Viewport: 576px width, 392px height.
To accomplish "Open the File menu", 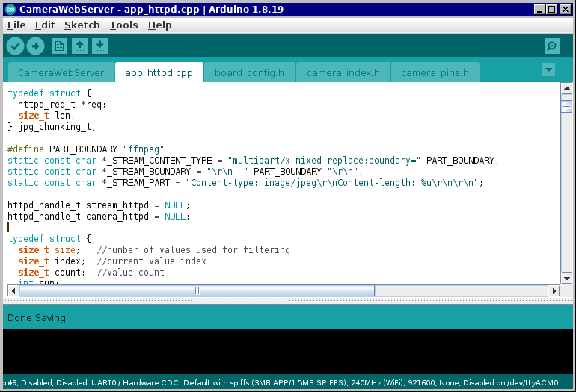I will point(16,25).
